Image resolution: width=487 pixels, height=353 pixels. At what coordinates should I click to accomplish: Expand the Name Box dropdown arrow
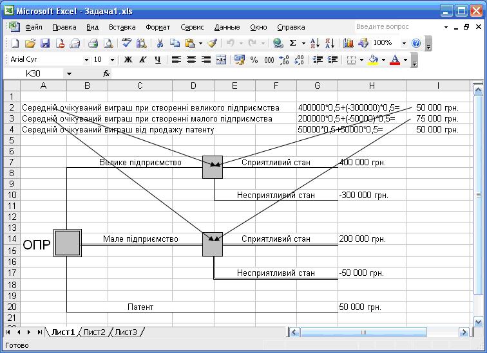(x=69, y=74)
